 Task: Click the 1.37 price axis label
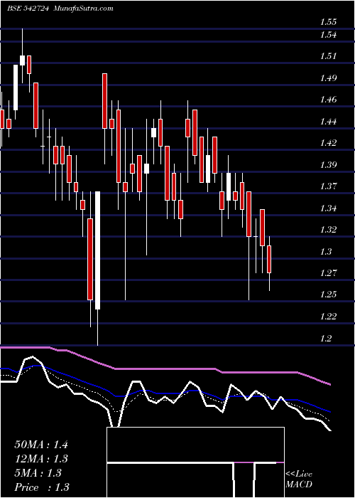(328, 186)
